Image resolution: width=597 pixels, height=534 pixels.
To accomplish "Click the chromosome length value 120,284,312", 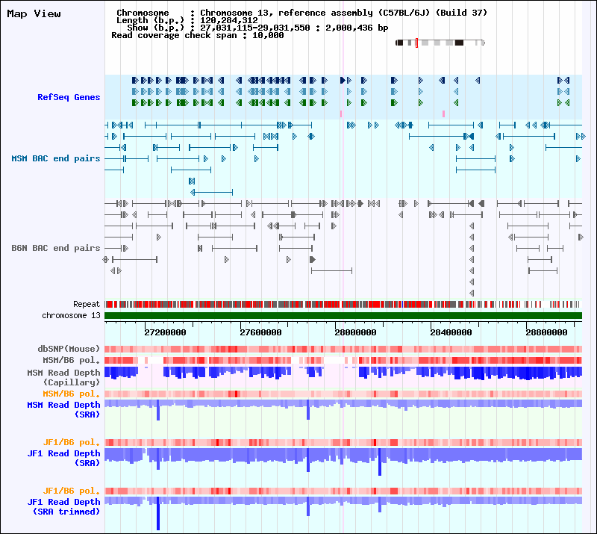I will coord(229,20).
